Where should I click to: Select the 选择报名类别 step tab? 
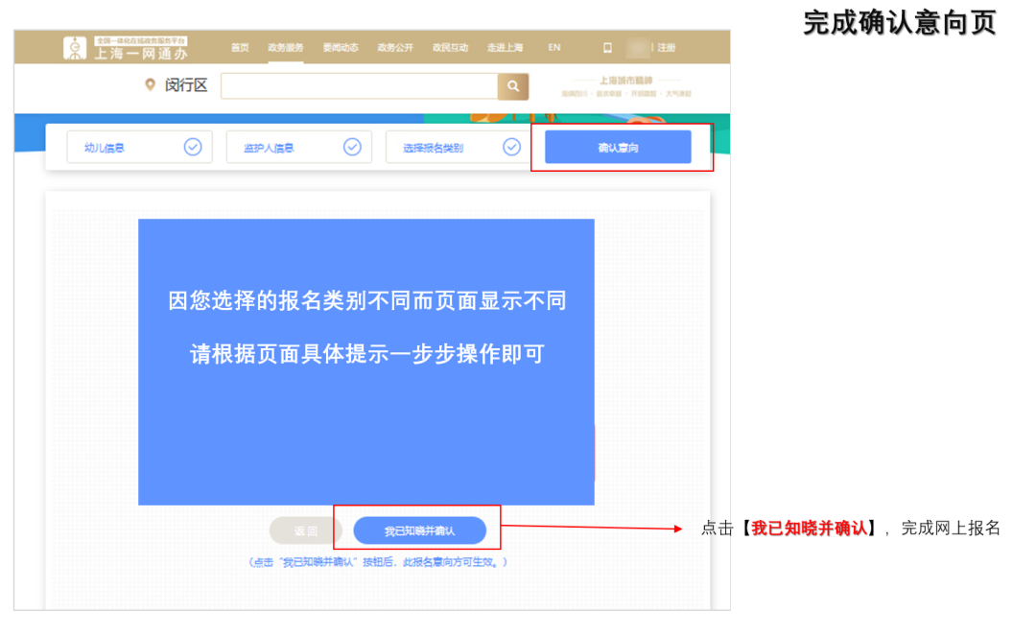pyautogui.click(x=458, y=147)
